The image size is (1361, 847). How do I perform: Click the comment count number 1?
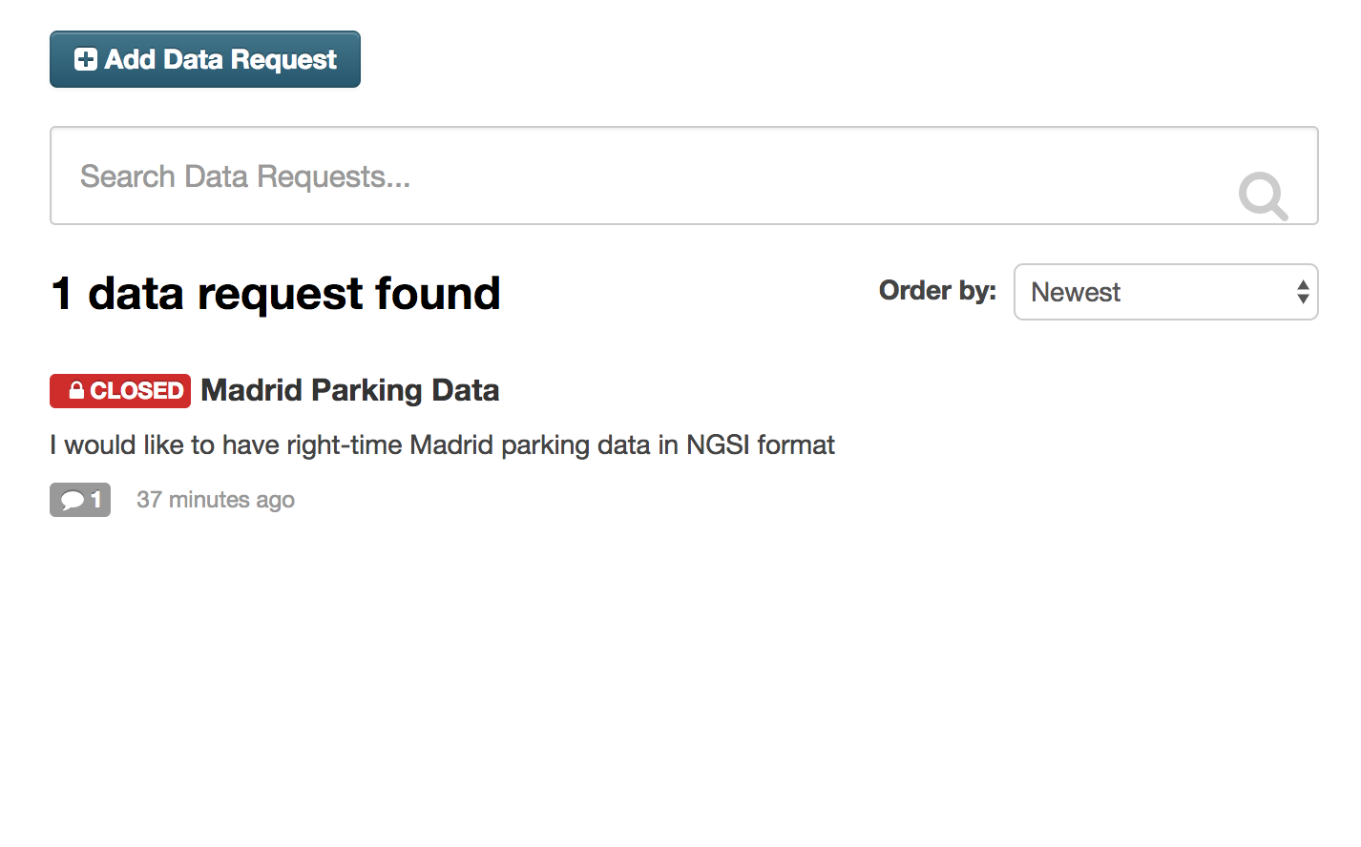[x=95, y=500]
